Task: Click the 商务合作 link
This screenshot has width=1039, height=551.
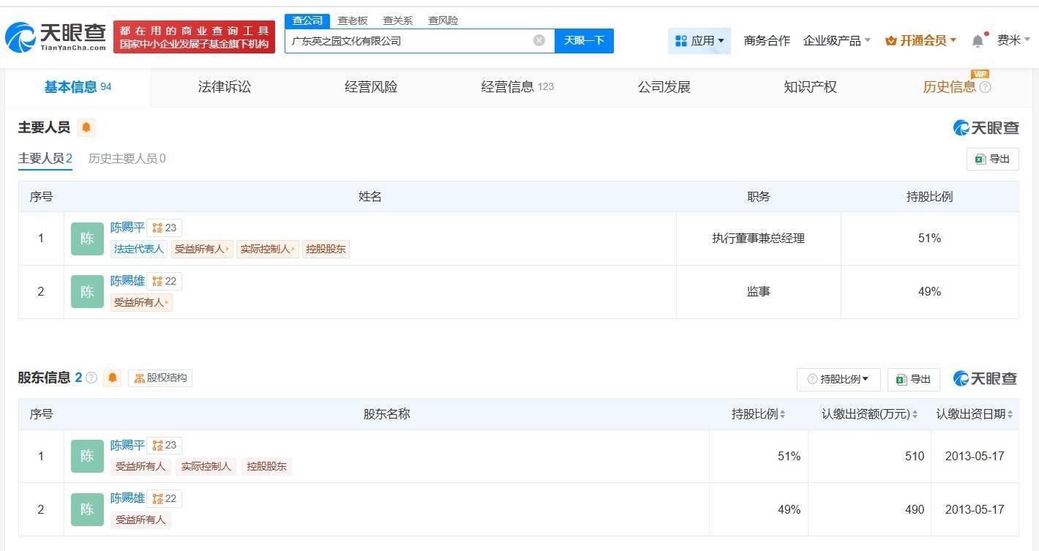Action: click(x=767, y=41)
